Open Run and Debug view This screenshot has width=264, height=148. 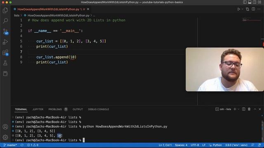point(5,42)
